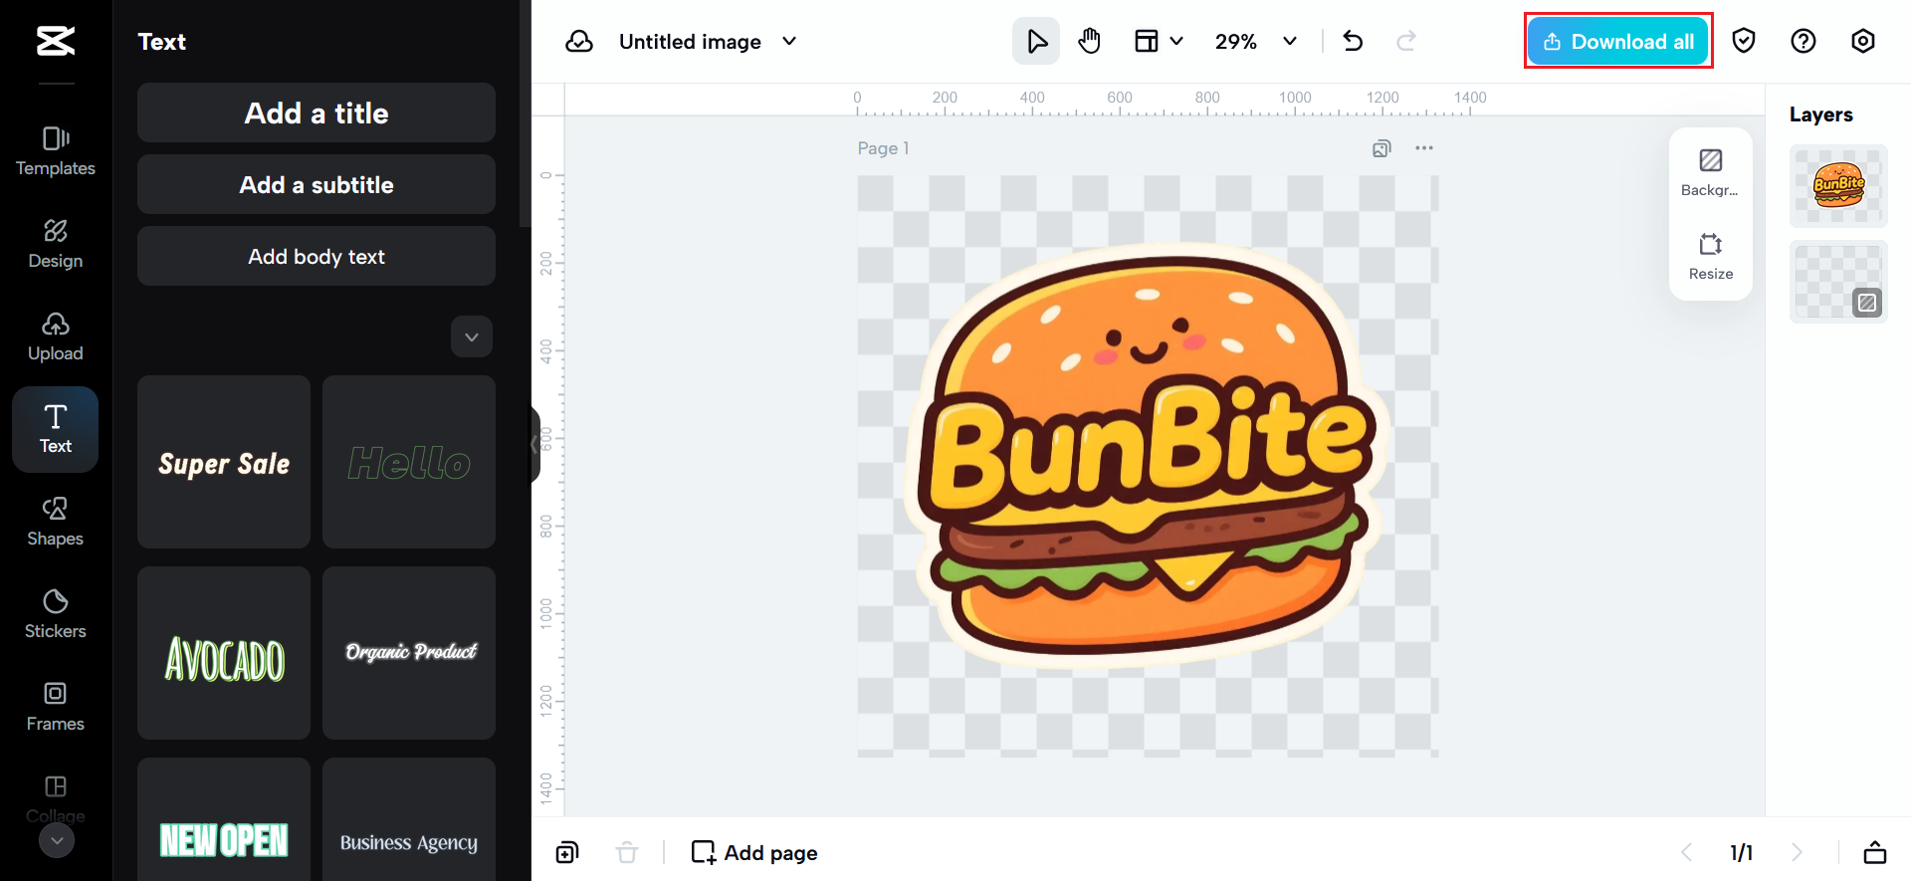The image size is (1911, 881).
Task: Select the pointer selection tool
Action: pyautogui.click(x=1036, y=42)
